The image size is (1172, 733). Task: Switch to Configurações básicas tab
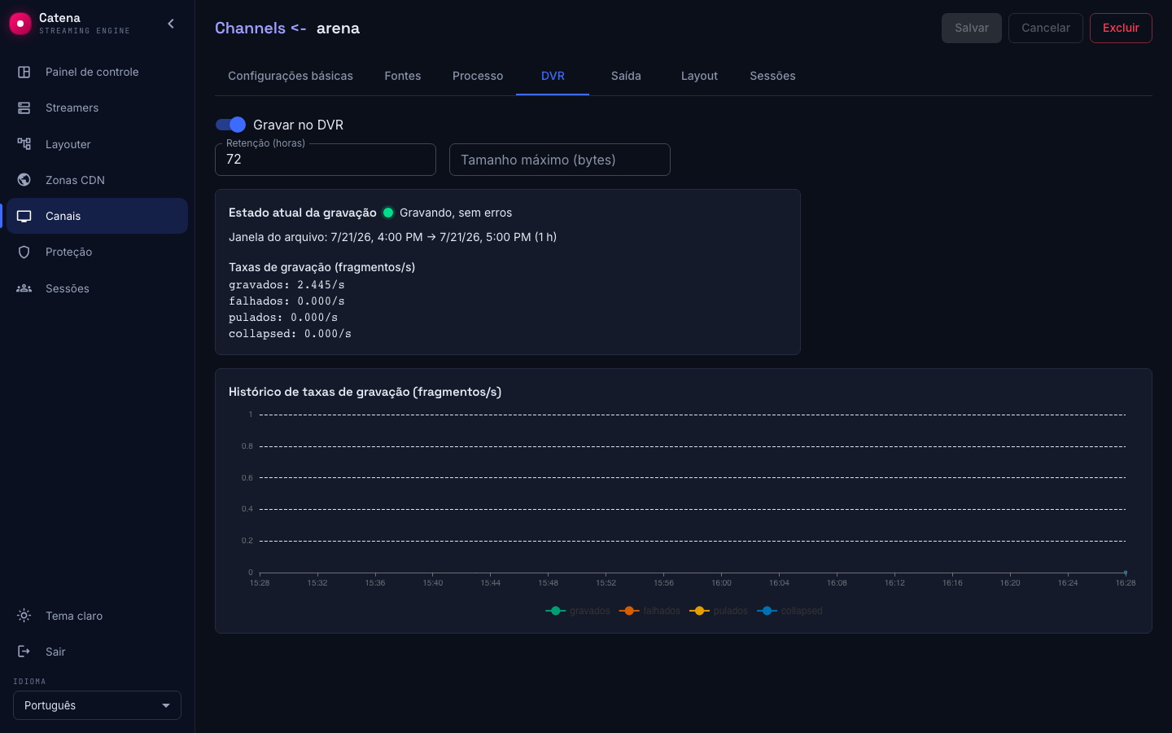tap(291, 76)
